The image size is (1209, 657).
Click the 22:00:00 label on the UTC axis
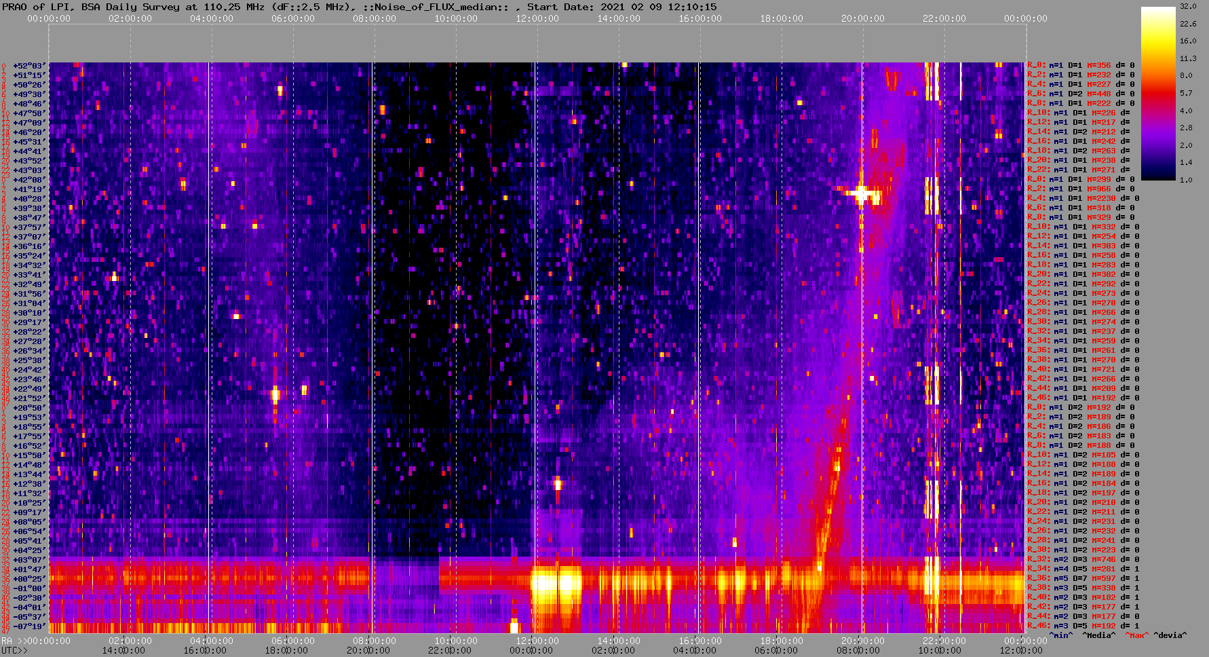tap(450, 650)
